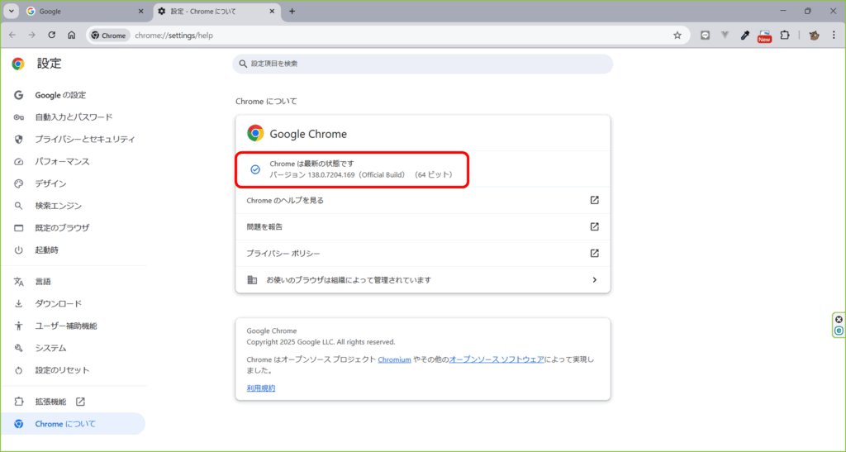The image size is (846, 452).
Task: Click external link icon beside 拡張機能
Action: [x=80, y=402]
